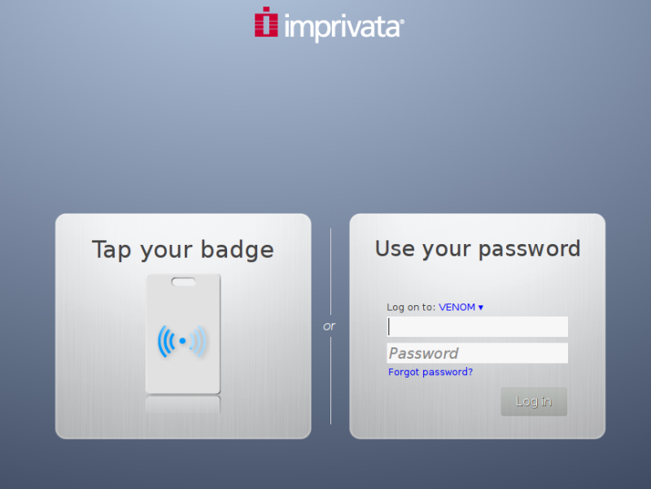Click the imprivata wordmark text
Viewport: 651px width, 489px height.
tap(343, 26)
